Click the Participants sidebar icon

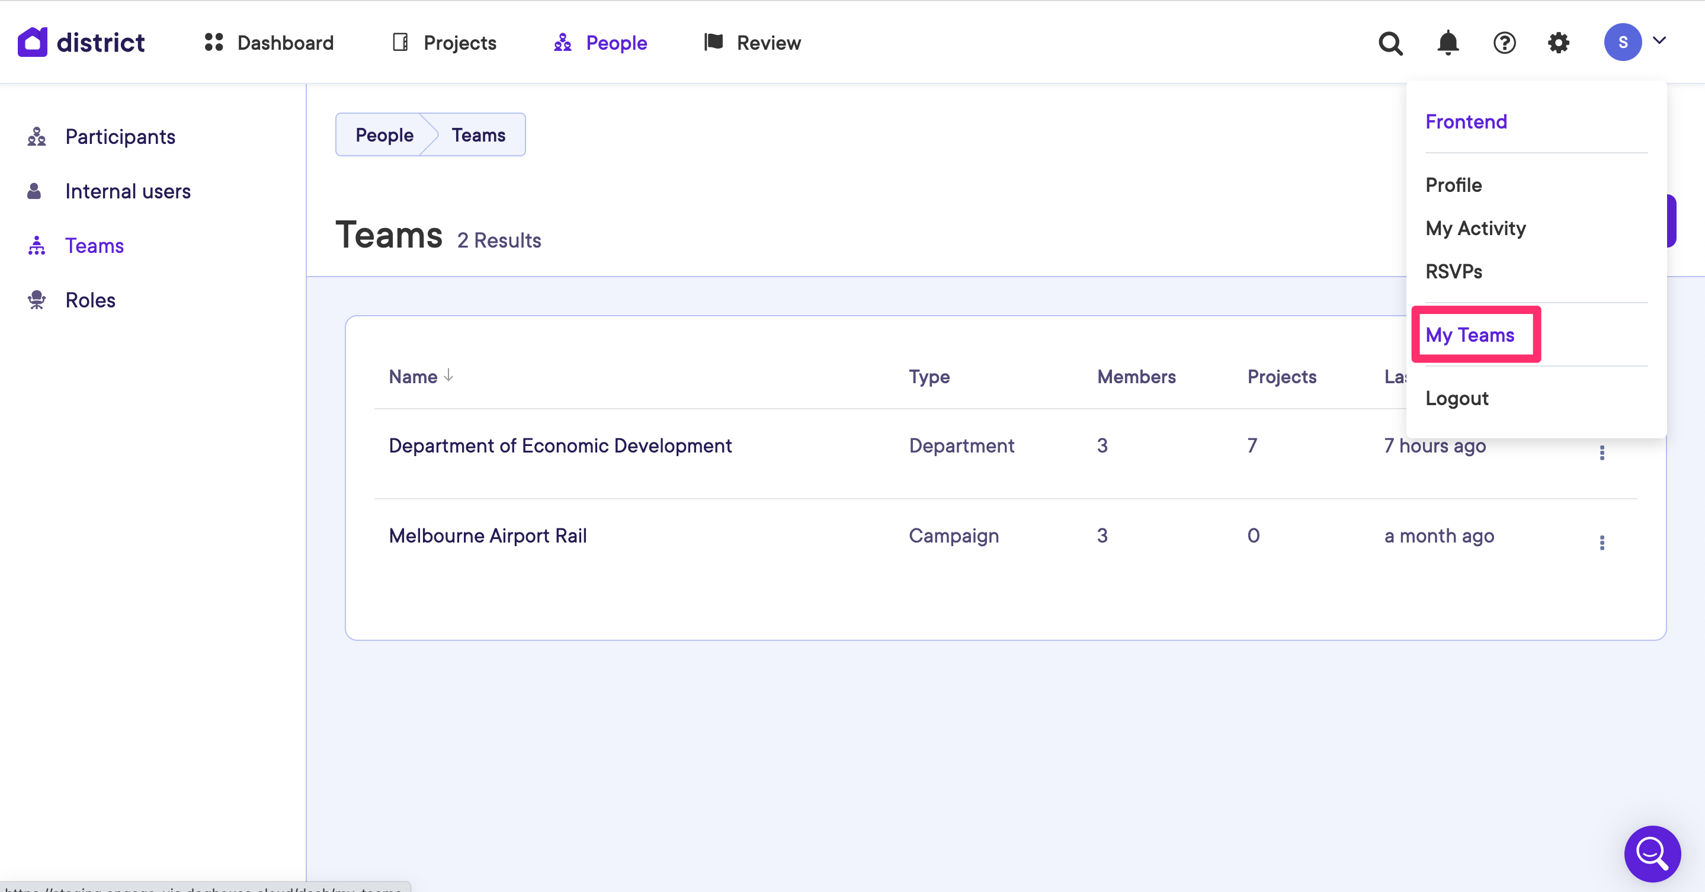(x=36, y=136)
